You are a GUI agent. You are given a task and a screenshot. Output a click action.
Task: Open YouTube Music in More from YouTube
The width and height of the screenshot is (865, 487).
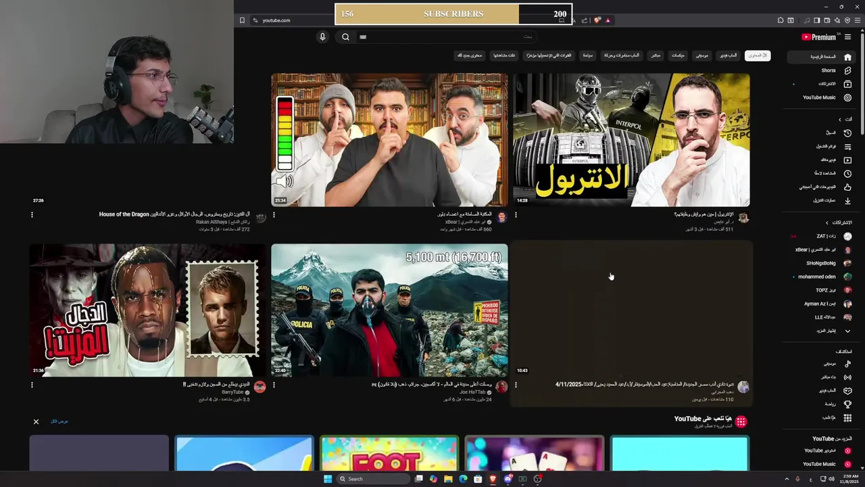[x=822, y=464]
